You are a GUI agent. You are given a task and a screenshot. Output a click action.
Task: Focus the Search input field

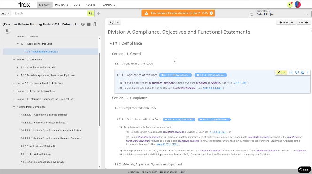point(50,13)
